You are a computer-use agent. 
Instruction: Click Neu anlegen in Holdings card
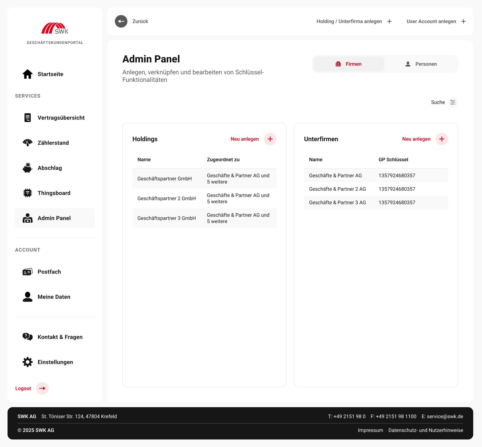pyautogui.click(x=245, y=139)
